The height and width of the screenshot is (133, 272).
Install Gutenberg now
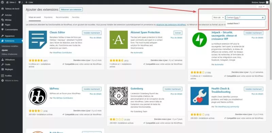173,89
